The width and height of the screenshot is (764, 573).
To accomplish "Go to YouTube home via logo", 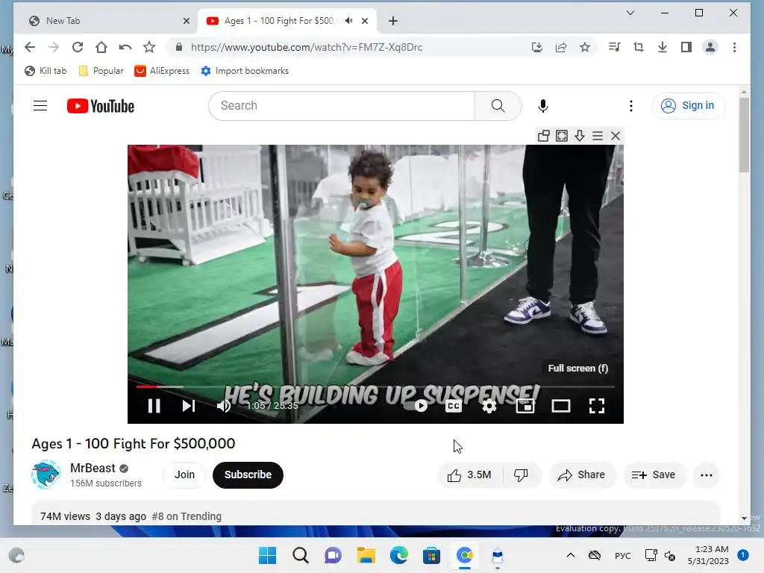I will (x=101, y=106).
